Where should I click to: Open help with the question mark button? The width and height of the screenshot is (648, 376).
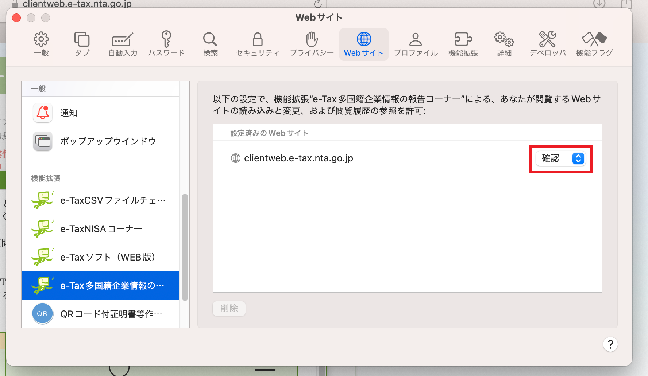click(610, 344)
